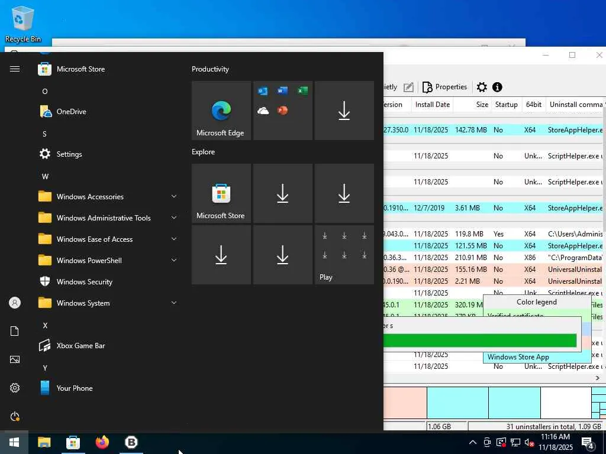
Task: Click the status bar 31 uninstallers total text
Action: point(553,427)
